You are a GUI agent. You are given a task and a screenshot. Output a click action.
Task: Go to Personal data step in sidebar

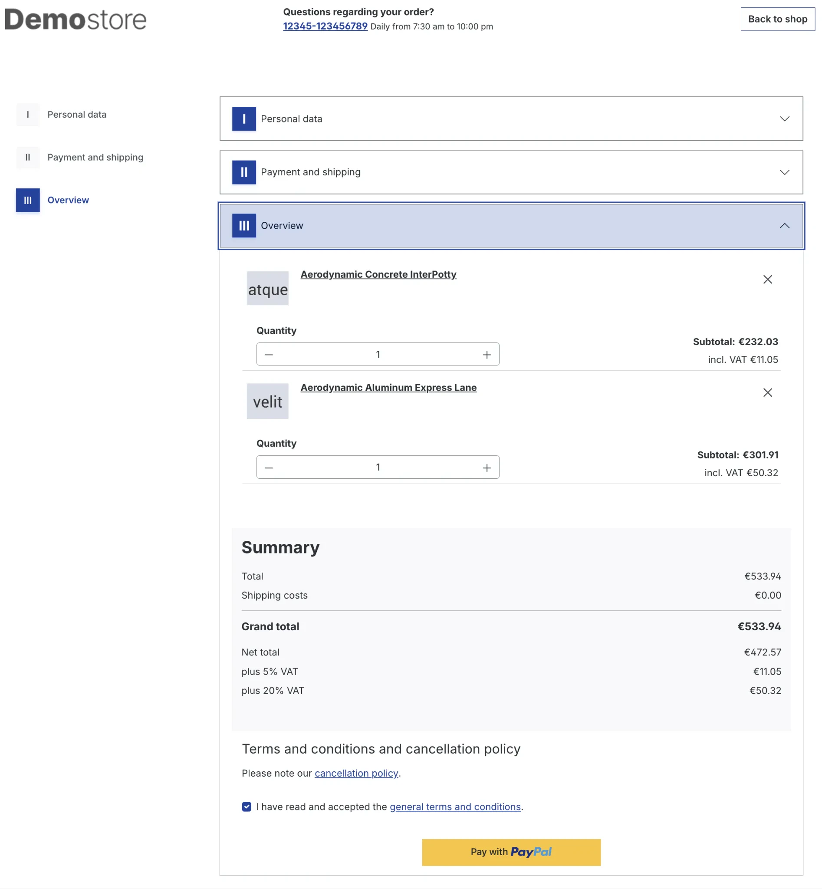point(76,114)
